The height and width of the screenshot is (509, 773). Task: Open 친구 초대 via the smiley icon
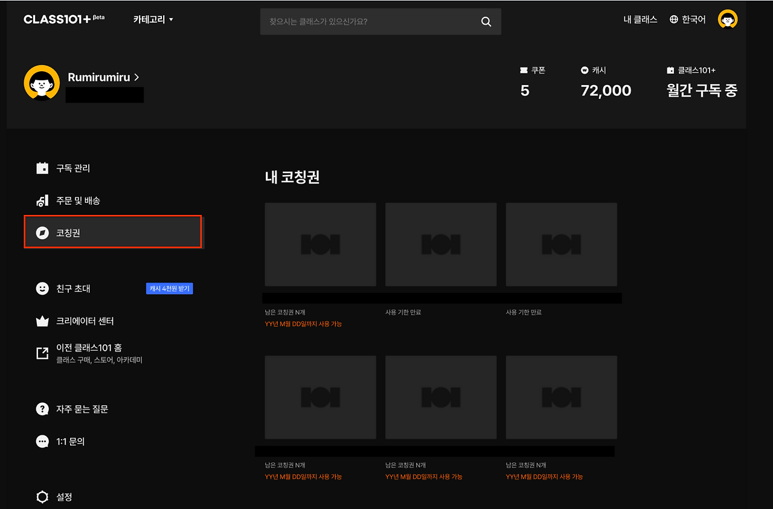(x=42, y=288)
